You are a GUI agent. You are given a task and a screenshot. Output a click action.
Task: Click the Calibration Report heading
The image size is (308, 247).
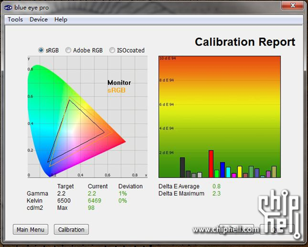(245, 42)
